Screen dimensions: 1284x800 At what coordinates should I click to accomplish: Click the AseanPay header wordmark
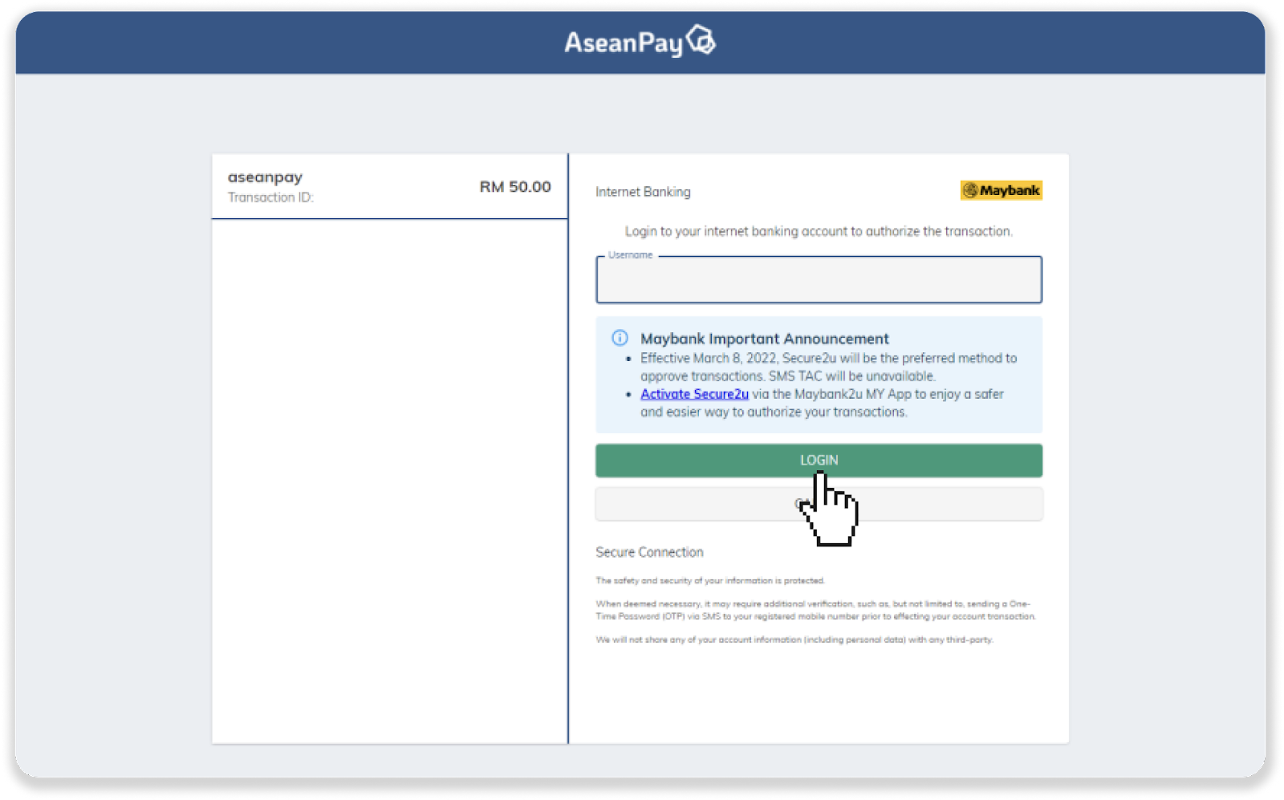[623, 43]
